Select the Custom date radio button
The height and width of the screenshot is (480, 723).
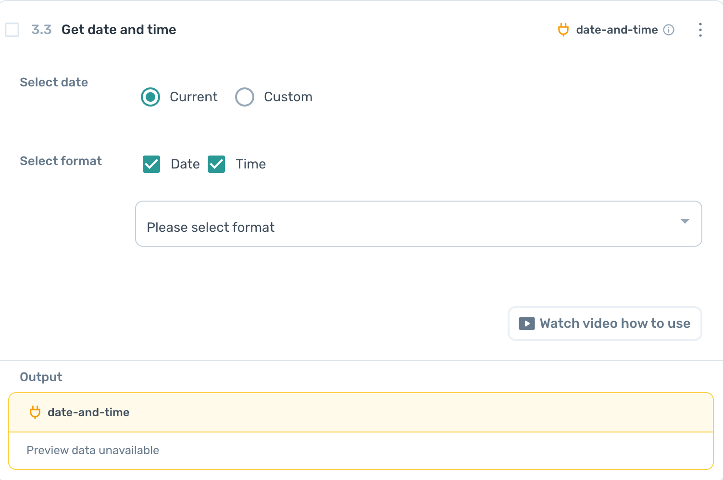245,97
